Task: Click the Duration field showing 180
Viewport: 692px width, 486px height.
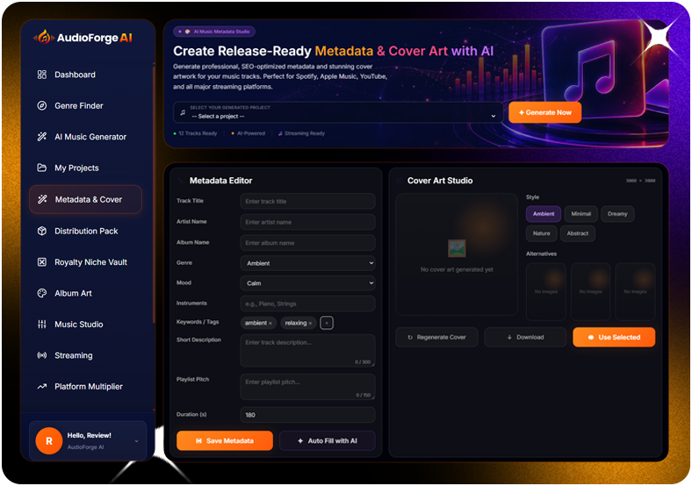Action: coord(308,415)
